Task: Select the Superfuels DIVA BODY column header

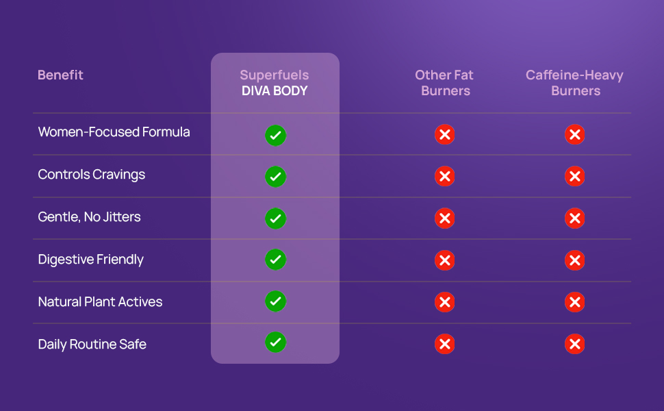Action: click(x=274, y=83)
